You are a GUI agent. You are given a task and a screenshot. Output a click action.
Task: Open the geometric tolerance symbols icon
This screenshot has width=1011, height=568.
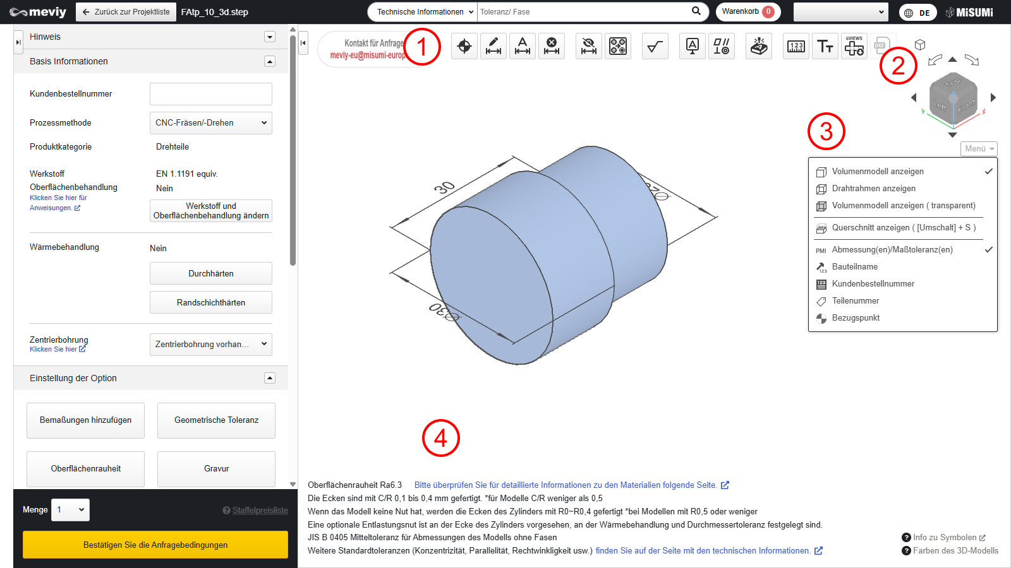(x=722, y=46)
